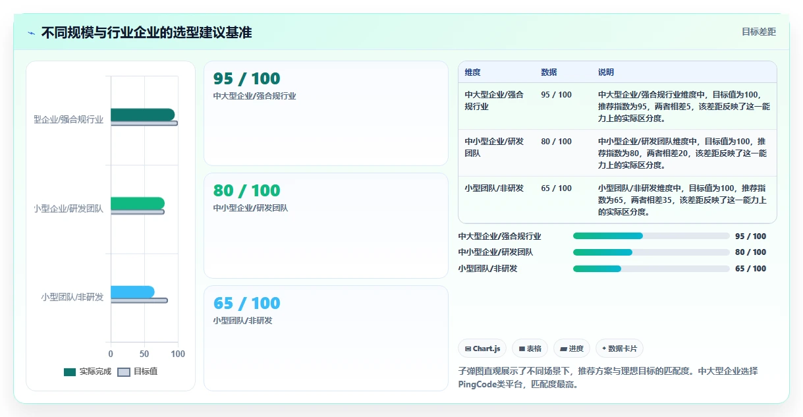Click the 65 / 100 progress value label
Screen dimensions: 803x417
click(750, 269)
